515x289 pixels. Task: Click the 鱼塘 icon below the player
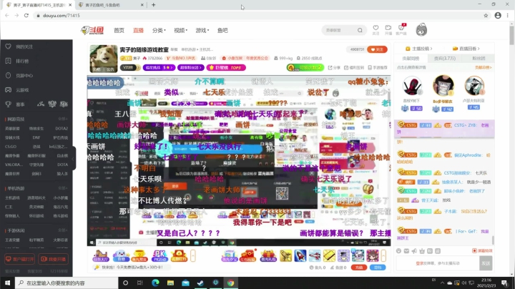click(x=121, y=255)
